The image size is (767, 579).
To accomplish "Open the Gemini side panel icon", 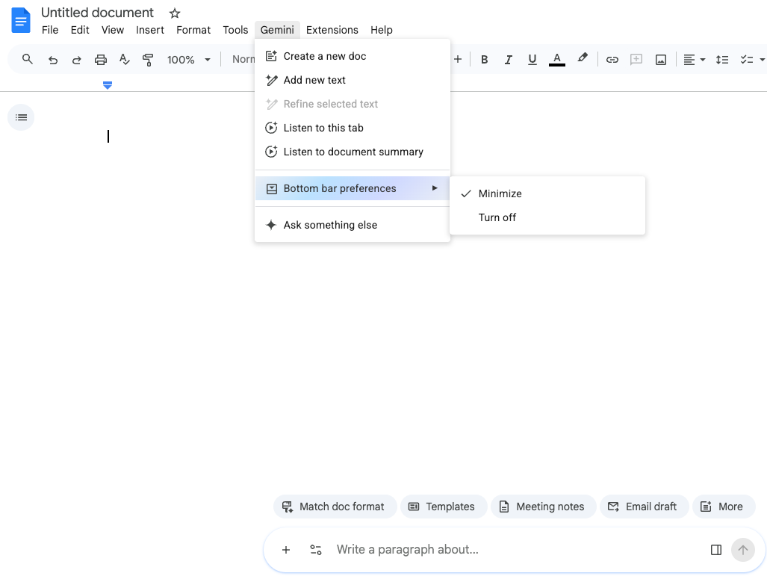I will coord(716,550).
